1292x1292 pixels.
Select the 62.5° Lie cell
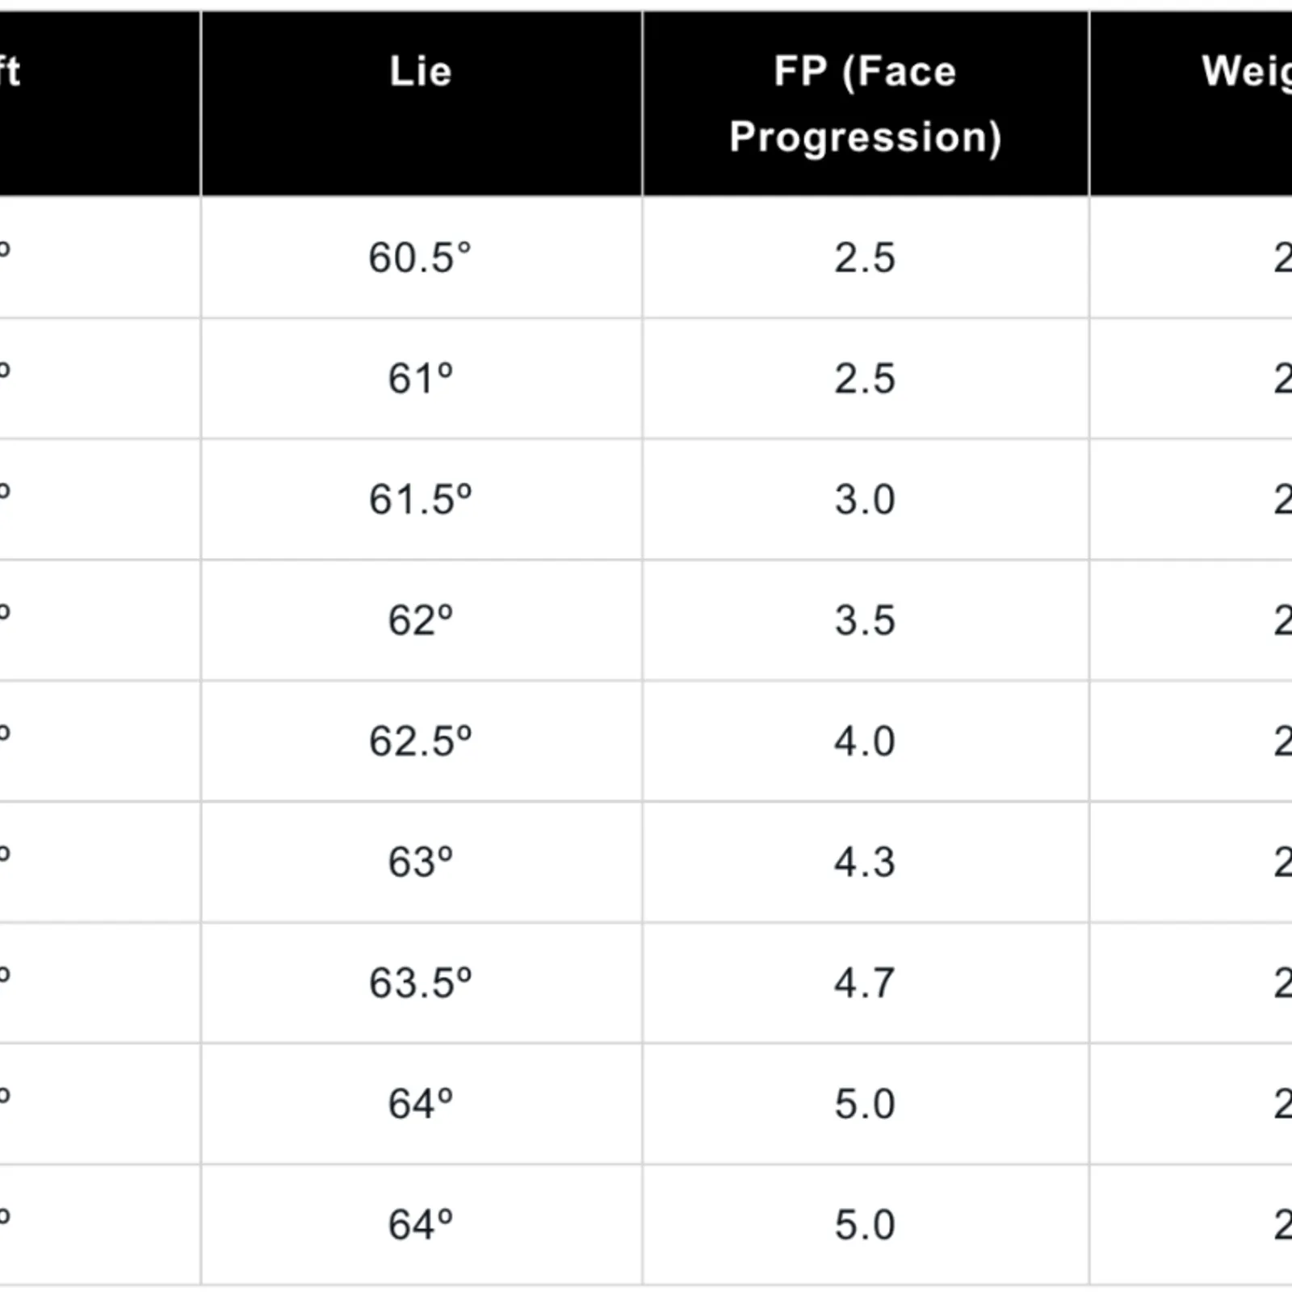pos(420,741)
